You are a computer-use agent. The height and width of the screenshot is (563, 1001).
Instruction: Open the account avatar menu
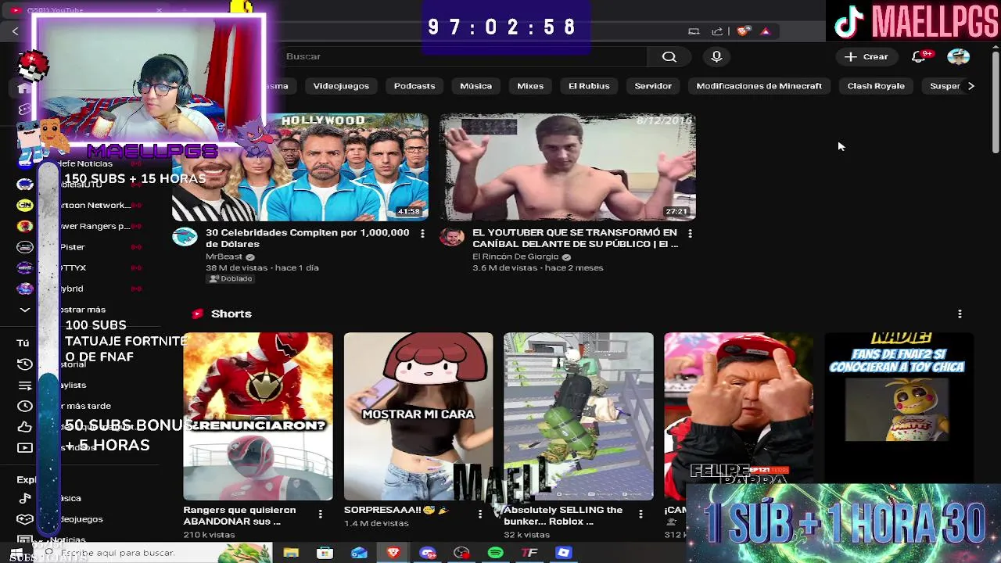pyautogui.click(x=958, y=56)
